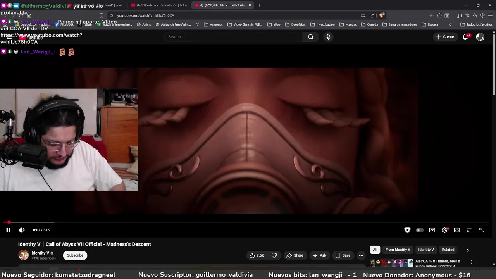Select the Related chip
The width and height of the screenshot is (496, 279).
[448, 250]
